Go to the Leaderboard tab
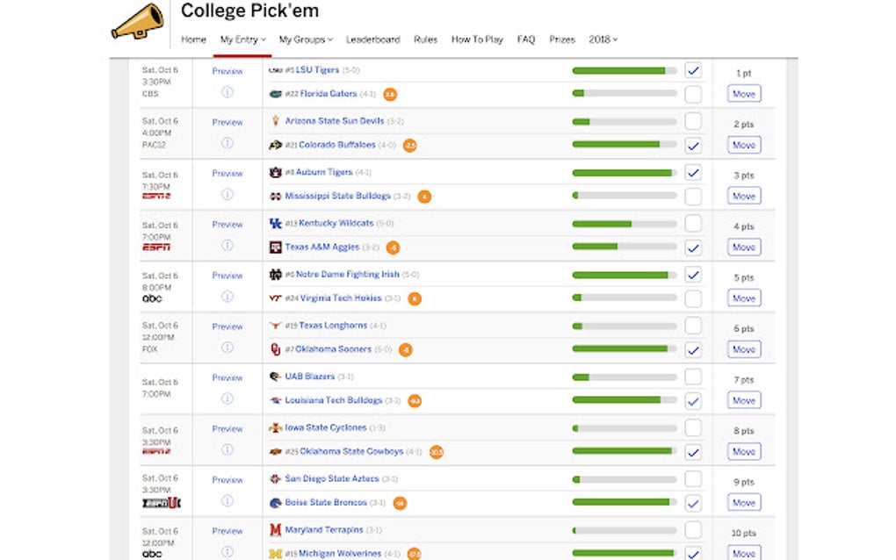The height and width of the screenshot is (560, 896). 372,39
